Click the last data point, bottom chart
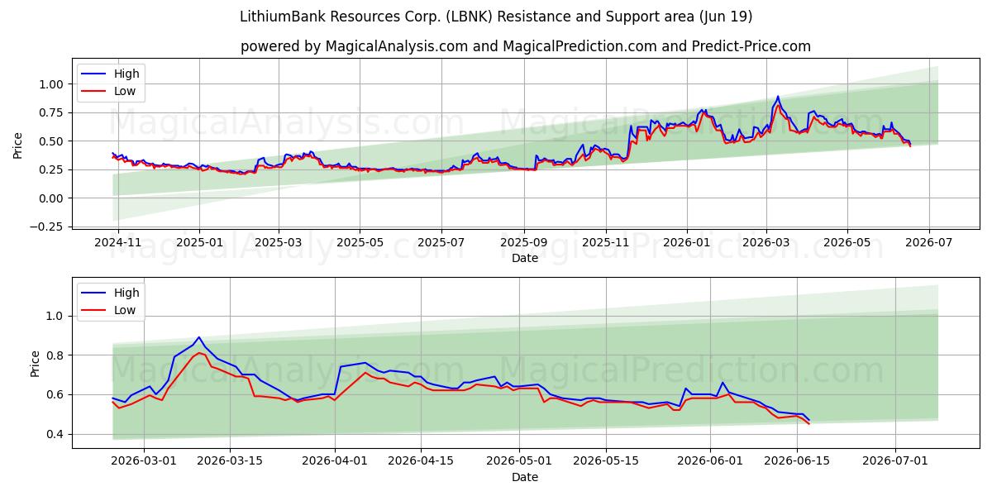Screen dimensions: 992x496 [808, 422]
